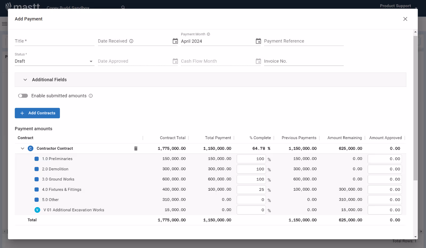This screenshot has width=426, height=248.
Task: Click the % Complete column header
Action: point(260,138)
